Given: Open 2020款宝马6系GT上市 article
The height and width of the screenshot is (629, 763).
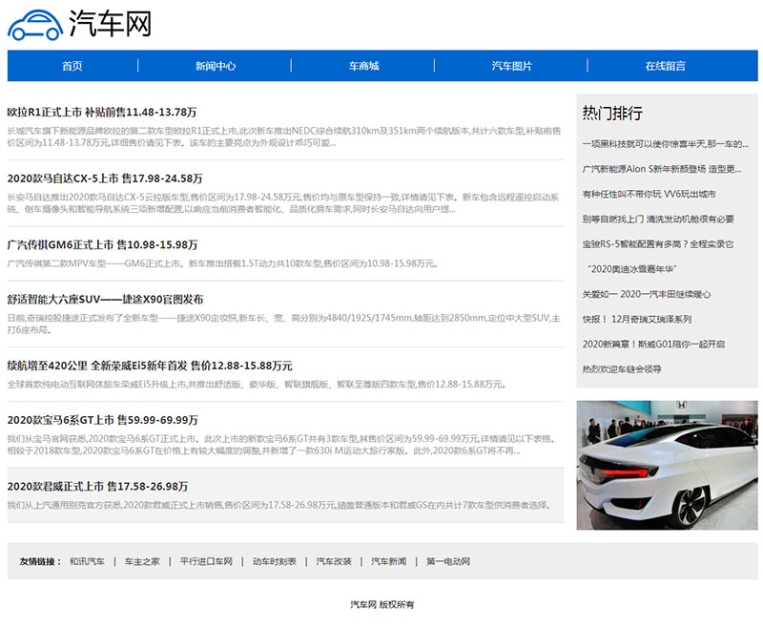Looking at the screenshot, I should (x=103, y=420).
